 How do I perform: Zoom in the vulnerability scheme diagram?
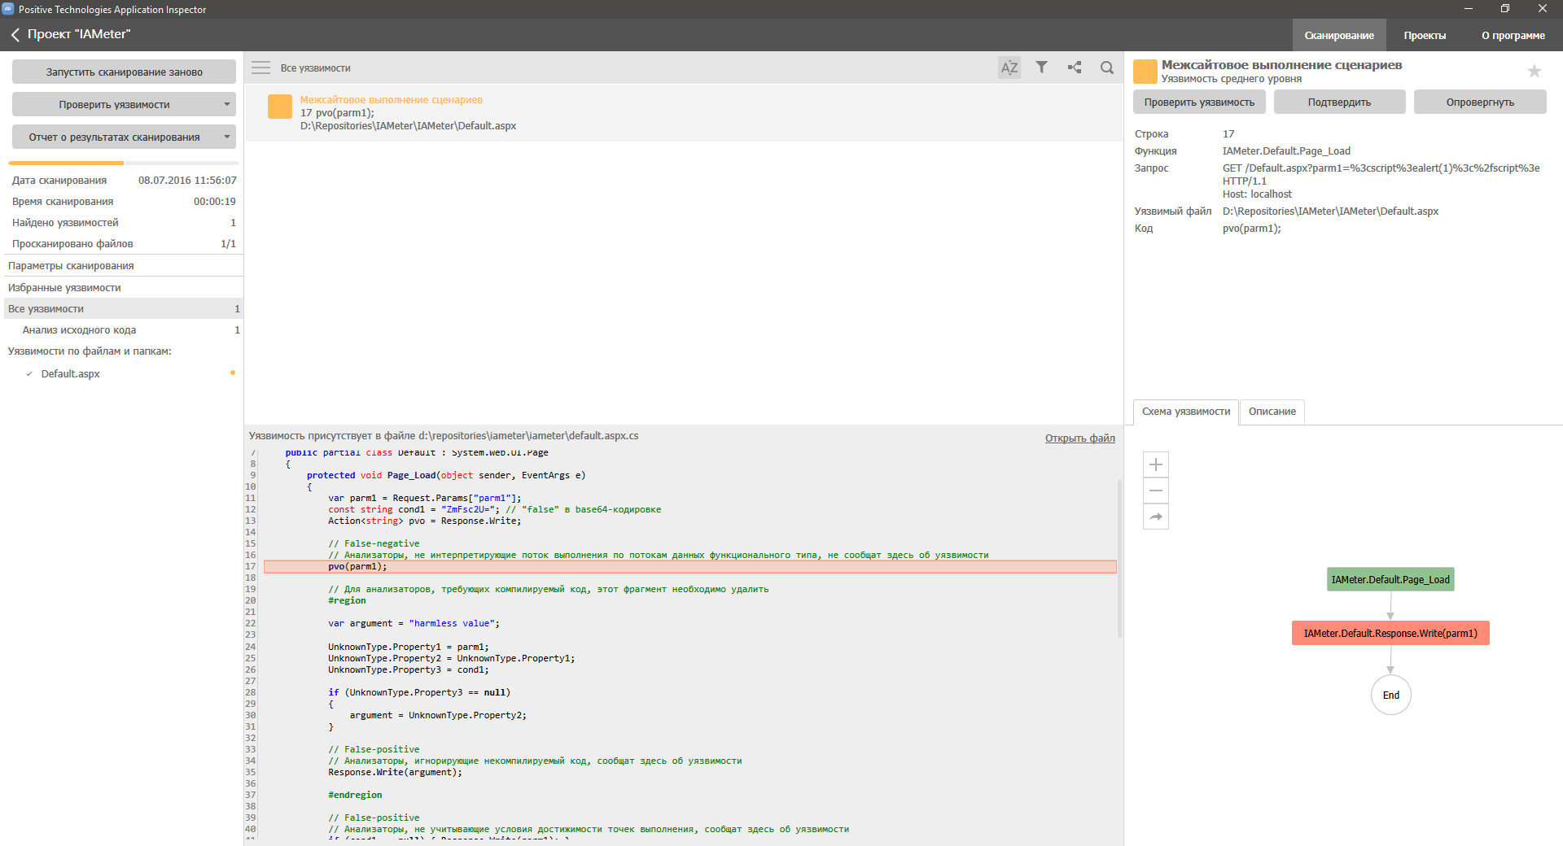[1156, 464]
